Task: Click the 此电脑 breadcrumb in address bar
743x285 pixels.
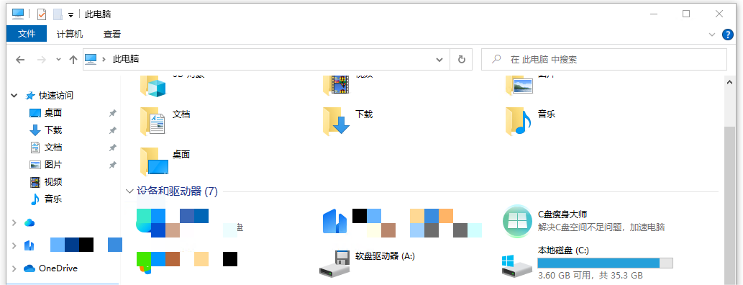Action: [126, 59]
